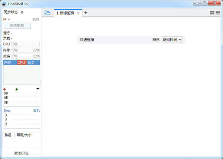The height and width of the screenshot is (159, 223).
Task: Click the 同步状态 label
Action: [x=11, y=12]
